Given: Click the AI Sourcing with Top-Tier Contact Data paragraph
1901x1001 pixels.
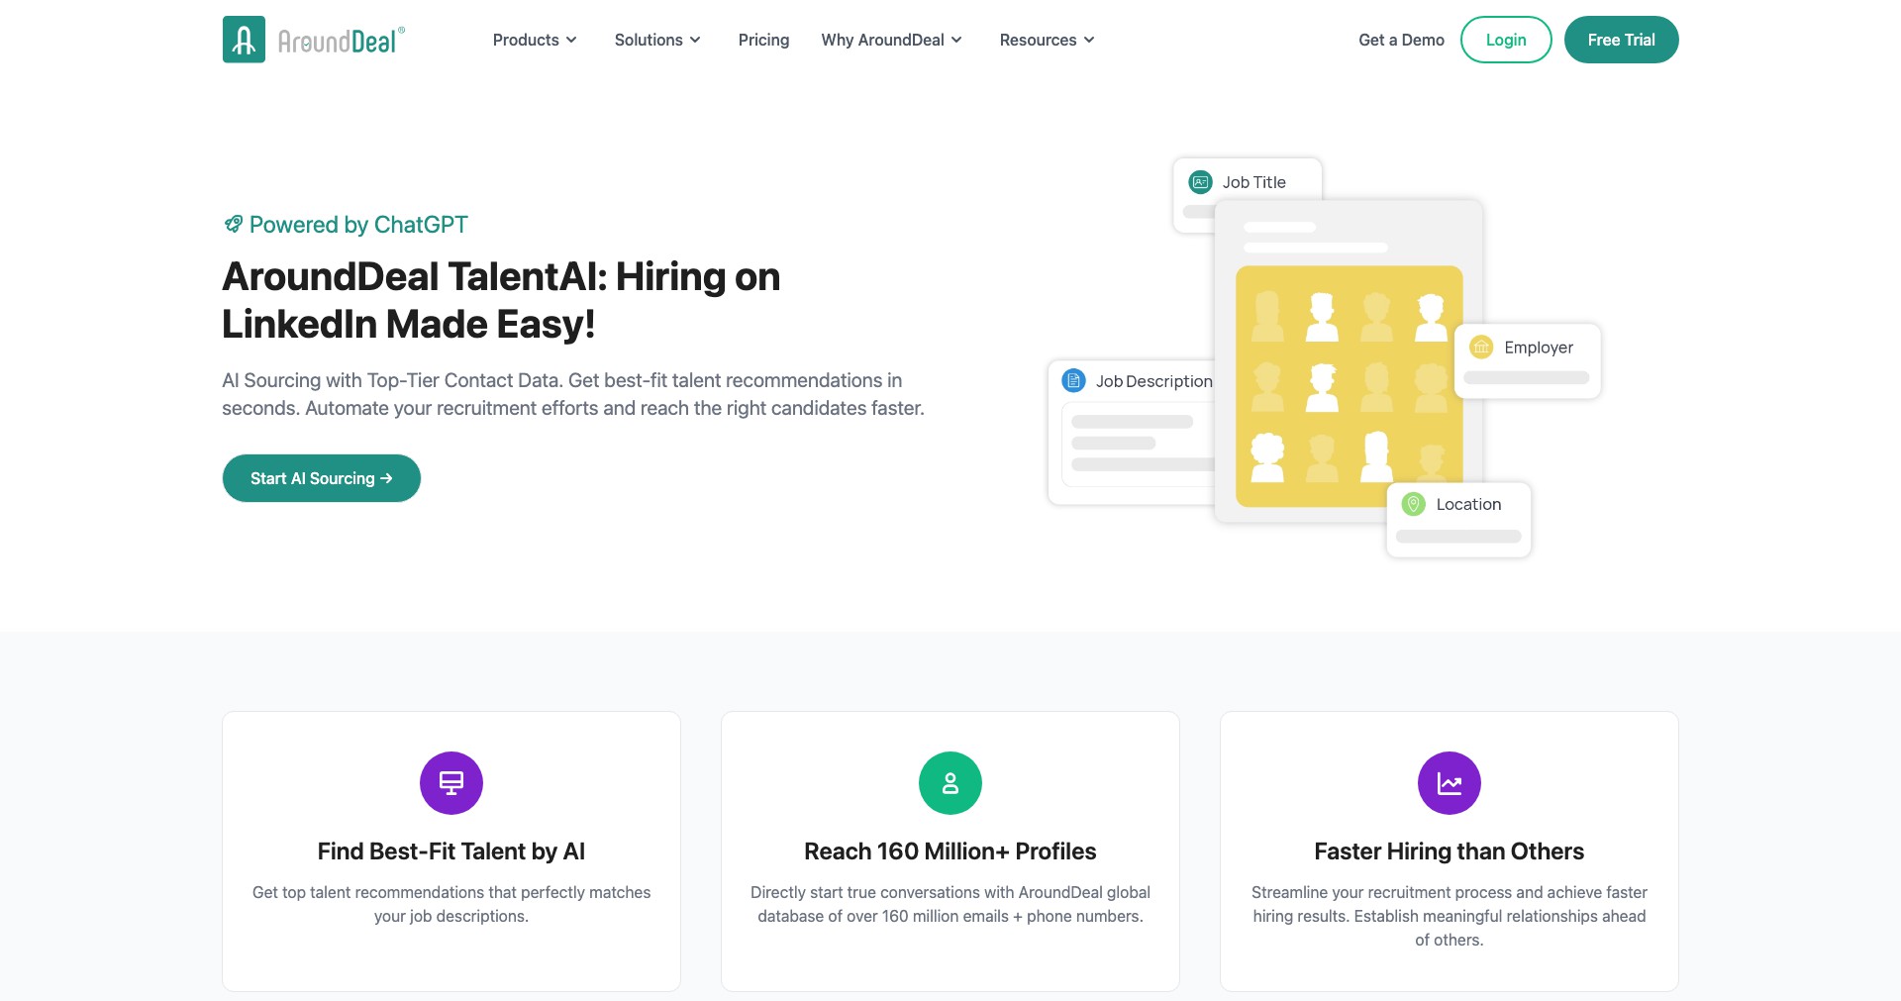Looking at the screenshot, I should pyautogui.click(x=573, y=394).
